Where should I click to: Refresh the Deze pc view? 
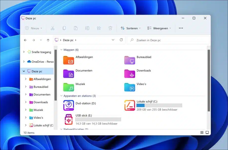click(121, 40)
